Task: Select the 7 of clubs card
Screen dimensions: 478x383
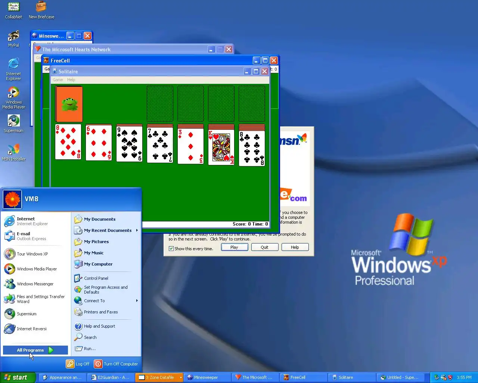Action: click(x=160, y=145)
